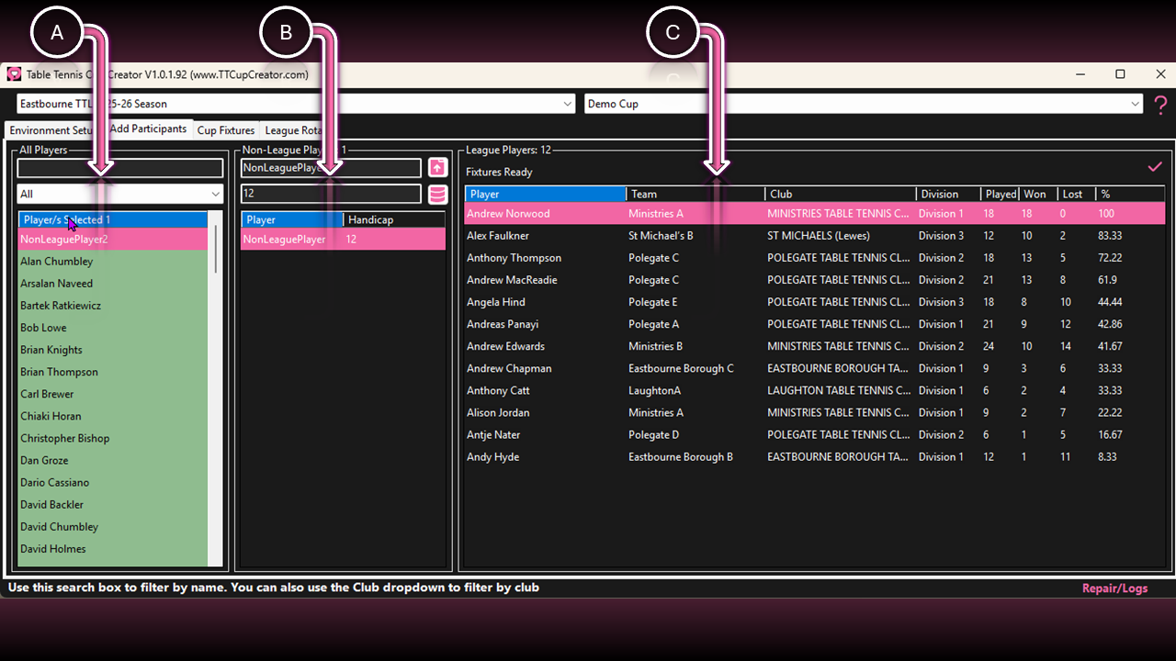
Task: Select Arsalan Naveed in All Players list
Action: point(113,284)
